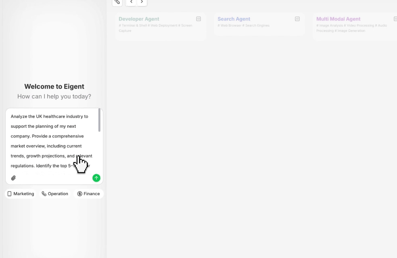Click the 'Welcome to Eigent' heading

(54, 87)
